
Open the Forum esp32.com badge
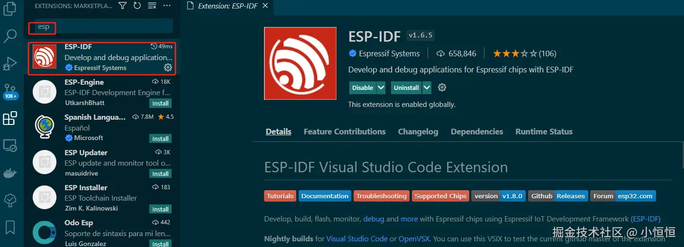click(623, 196)
